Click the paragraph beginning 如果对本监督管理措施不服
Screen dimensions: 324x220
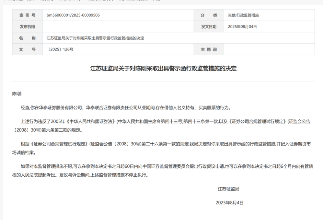coord(163,171)
